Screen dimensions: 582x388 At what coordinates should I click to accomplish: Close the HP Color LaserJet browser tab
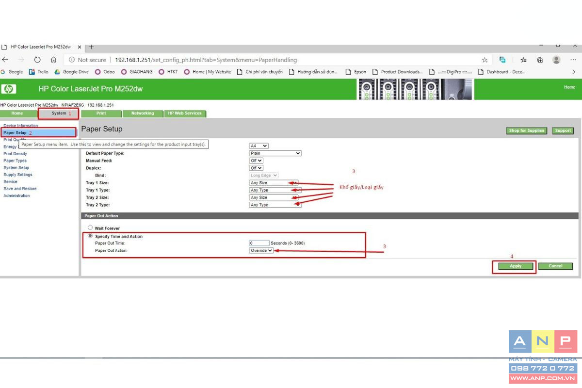coord(80,47)
